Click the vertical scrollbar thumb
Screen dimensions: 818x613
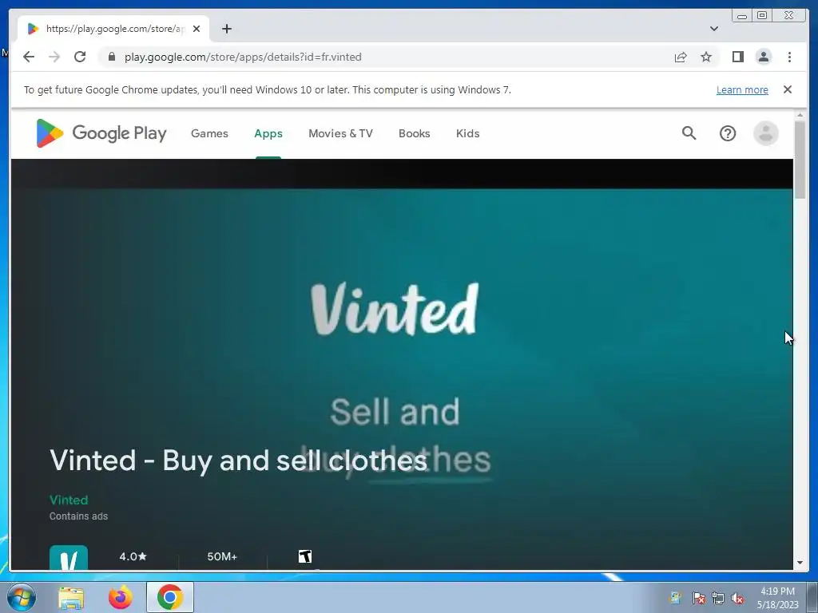click(800, 159)
